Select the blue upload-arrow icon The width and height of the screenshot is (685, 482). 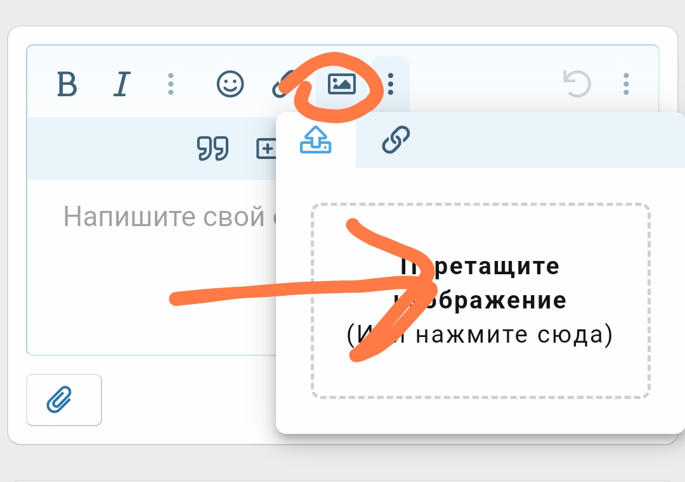315,139
